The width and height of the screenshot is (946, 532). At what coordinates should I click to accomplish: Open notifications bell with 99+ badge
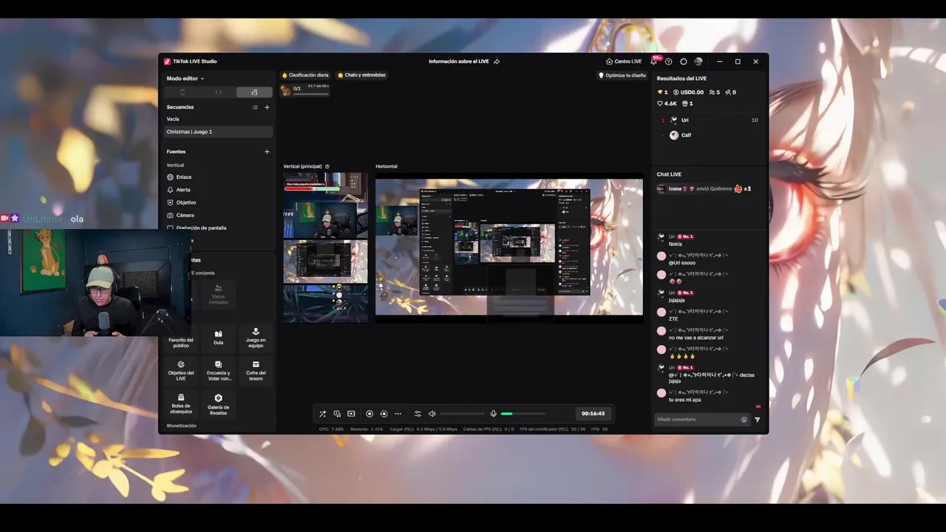point(655,61)
